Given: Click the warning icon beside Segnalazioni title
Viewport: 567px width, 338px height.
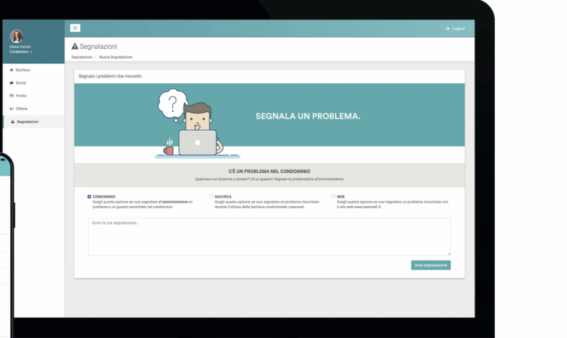Looking at the screenshot, I should pyautogui.click(x=75, y=47).
